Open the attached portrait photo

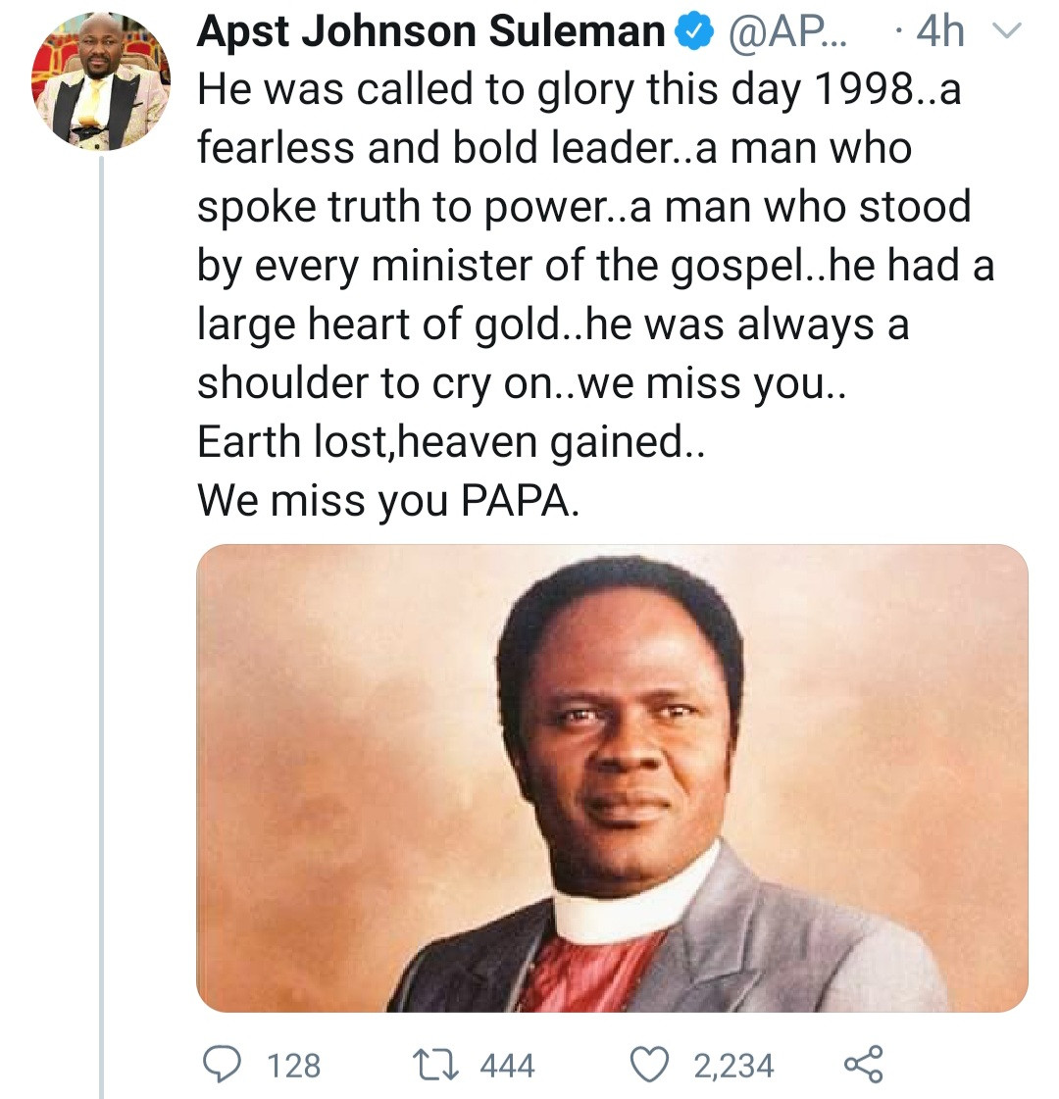pos(612,778)
